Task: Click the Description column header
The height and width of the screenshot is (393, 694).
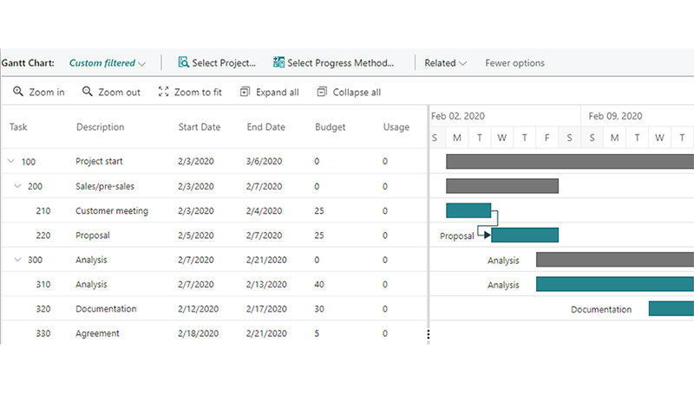Action: 100,127
